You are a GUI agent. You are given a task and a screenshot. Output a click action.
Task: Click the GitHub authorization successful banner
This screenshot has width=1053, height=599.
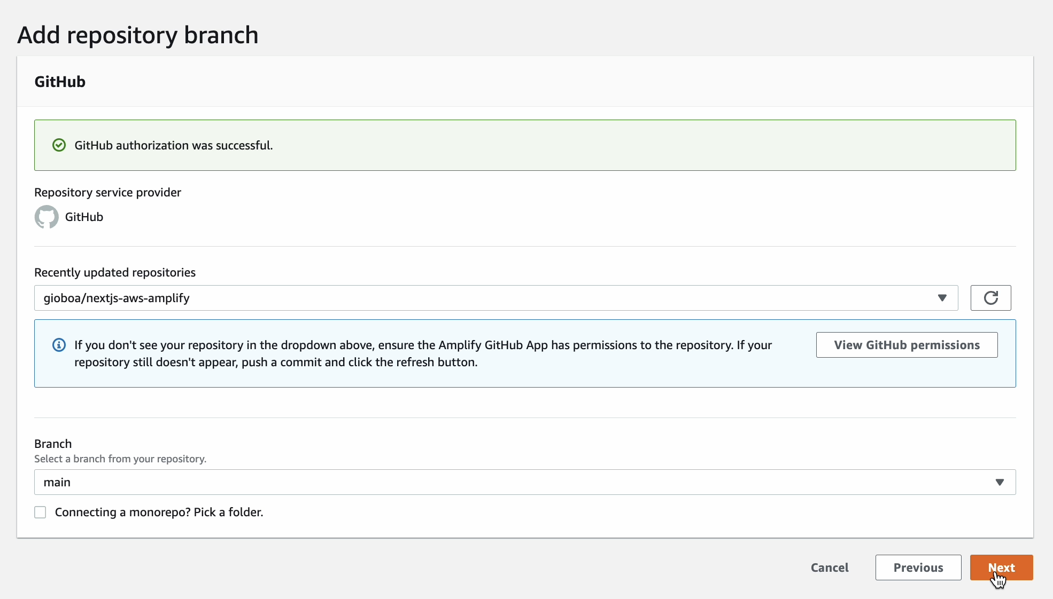pyautogui.click(x=524, y=145)
